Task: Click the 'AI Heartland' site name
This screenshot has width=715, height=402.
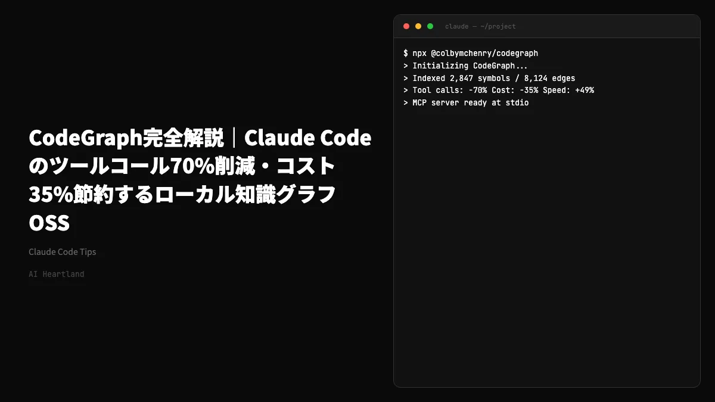Action: 57,275
